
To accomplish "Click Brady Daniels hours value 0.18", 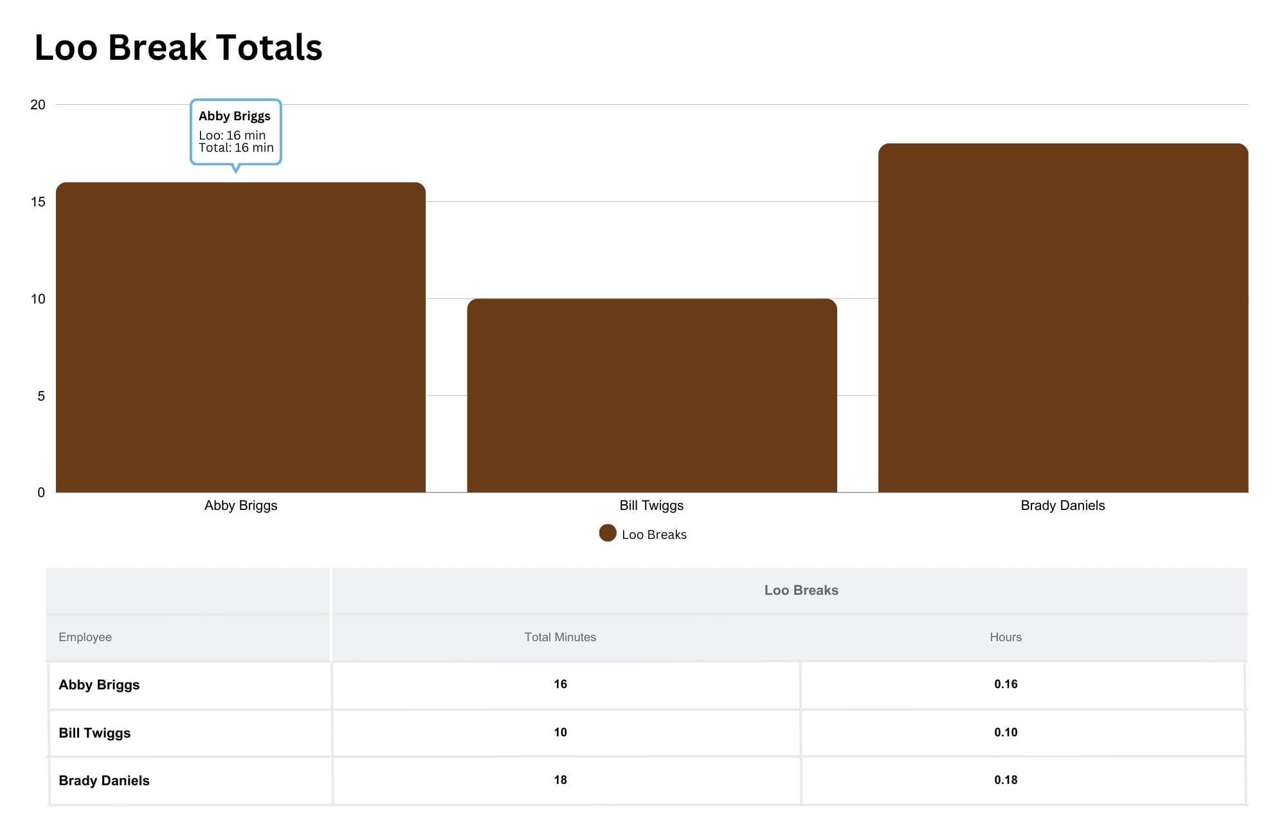I will pos(1005,780).
